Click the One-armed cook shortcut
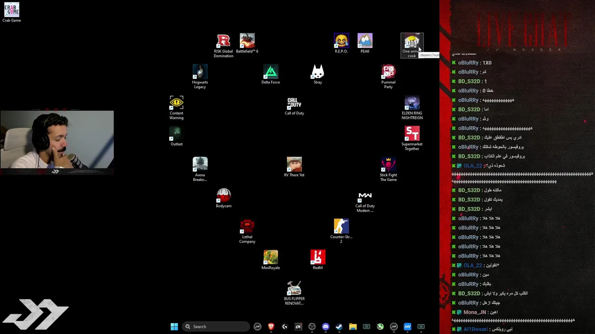The image size is (595, 334). [412, 45]
